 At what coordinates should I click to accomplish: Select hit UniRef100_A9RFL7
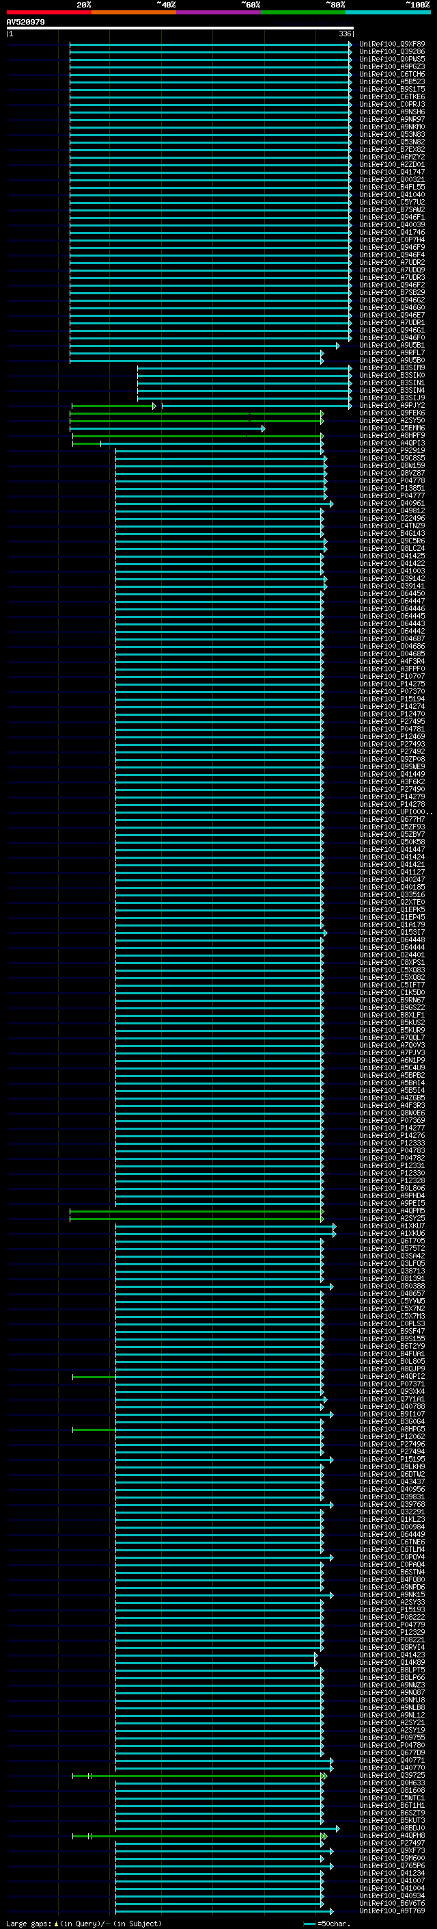tap(392, 352)
